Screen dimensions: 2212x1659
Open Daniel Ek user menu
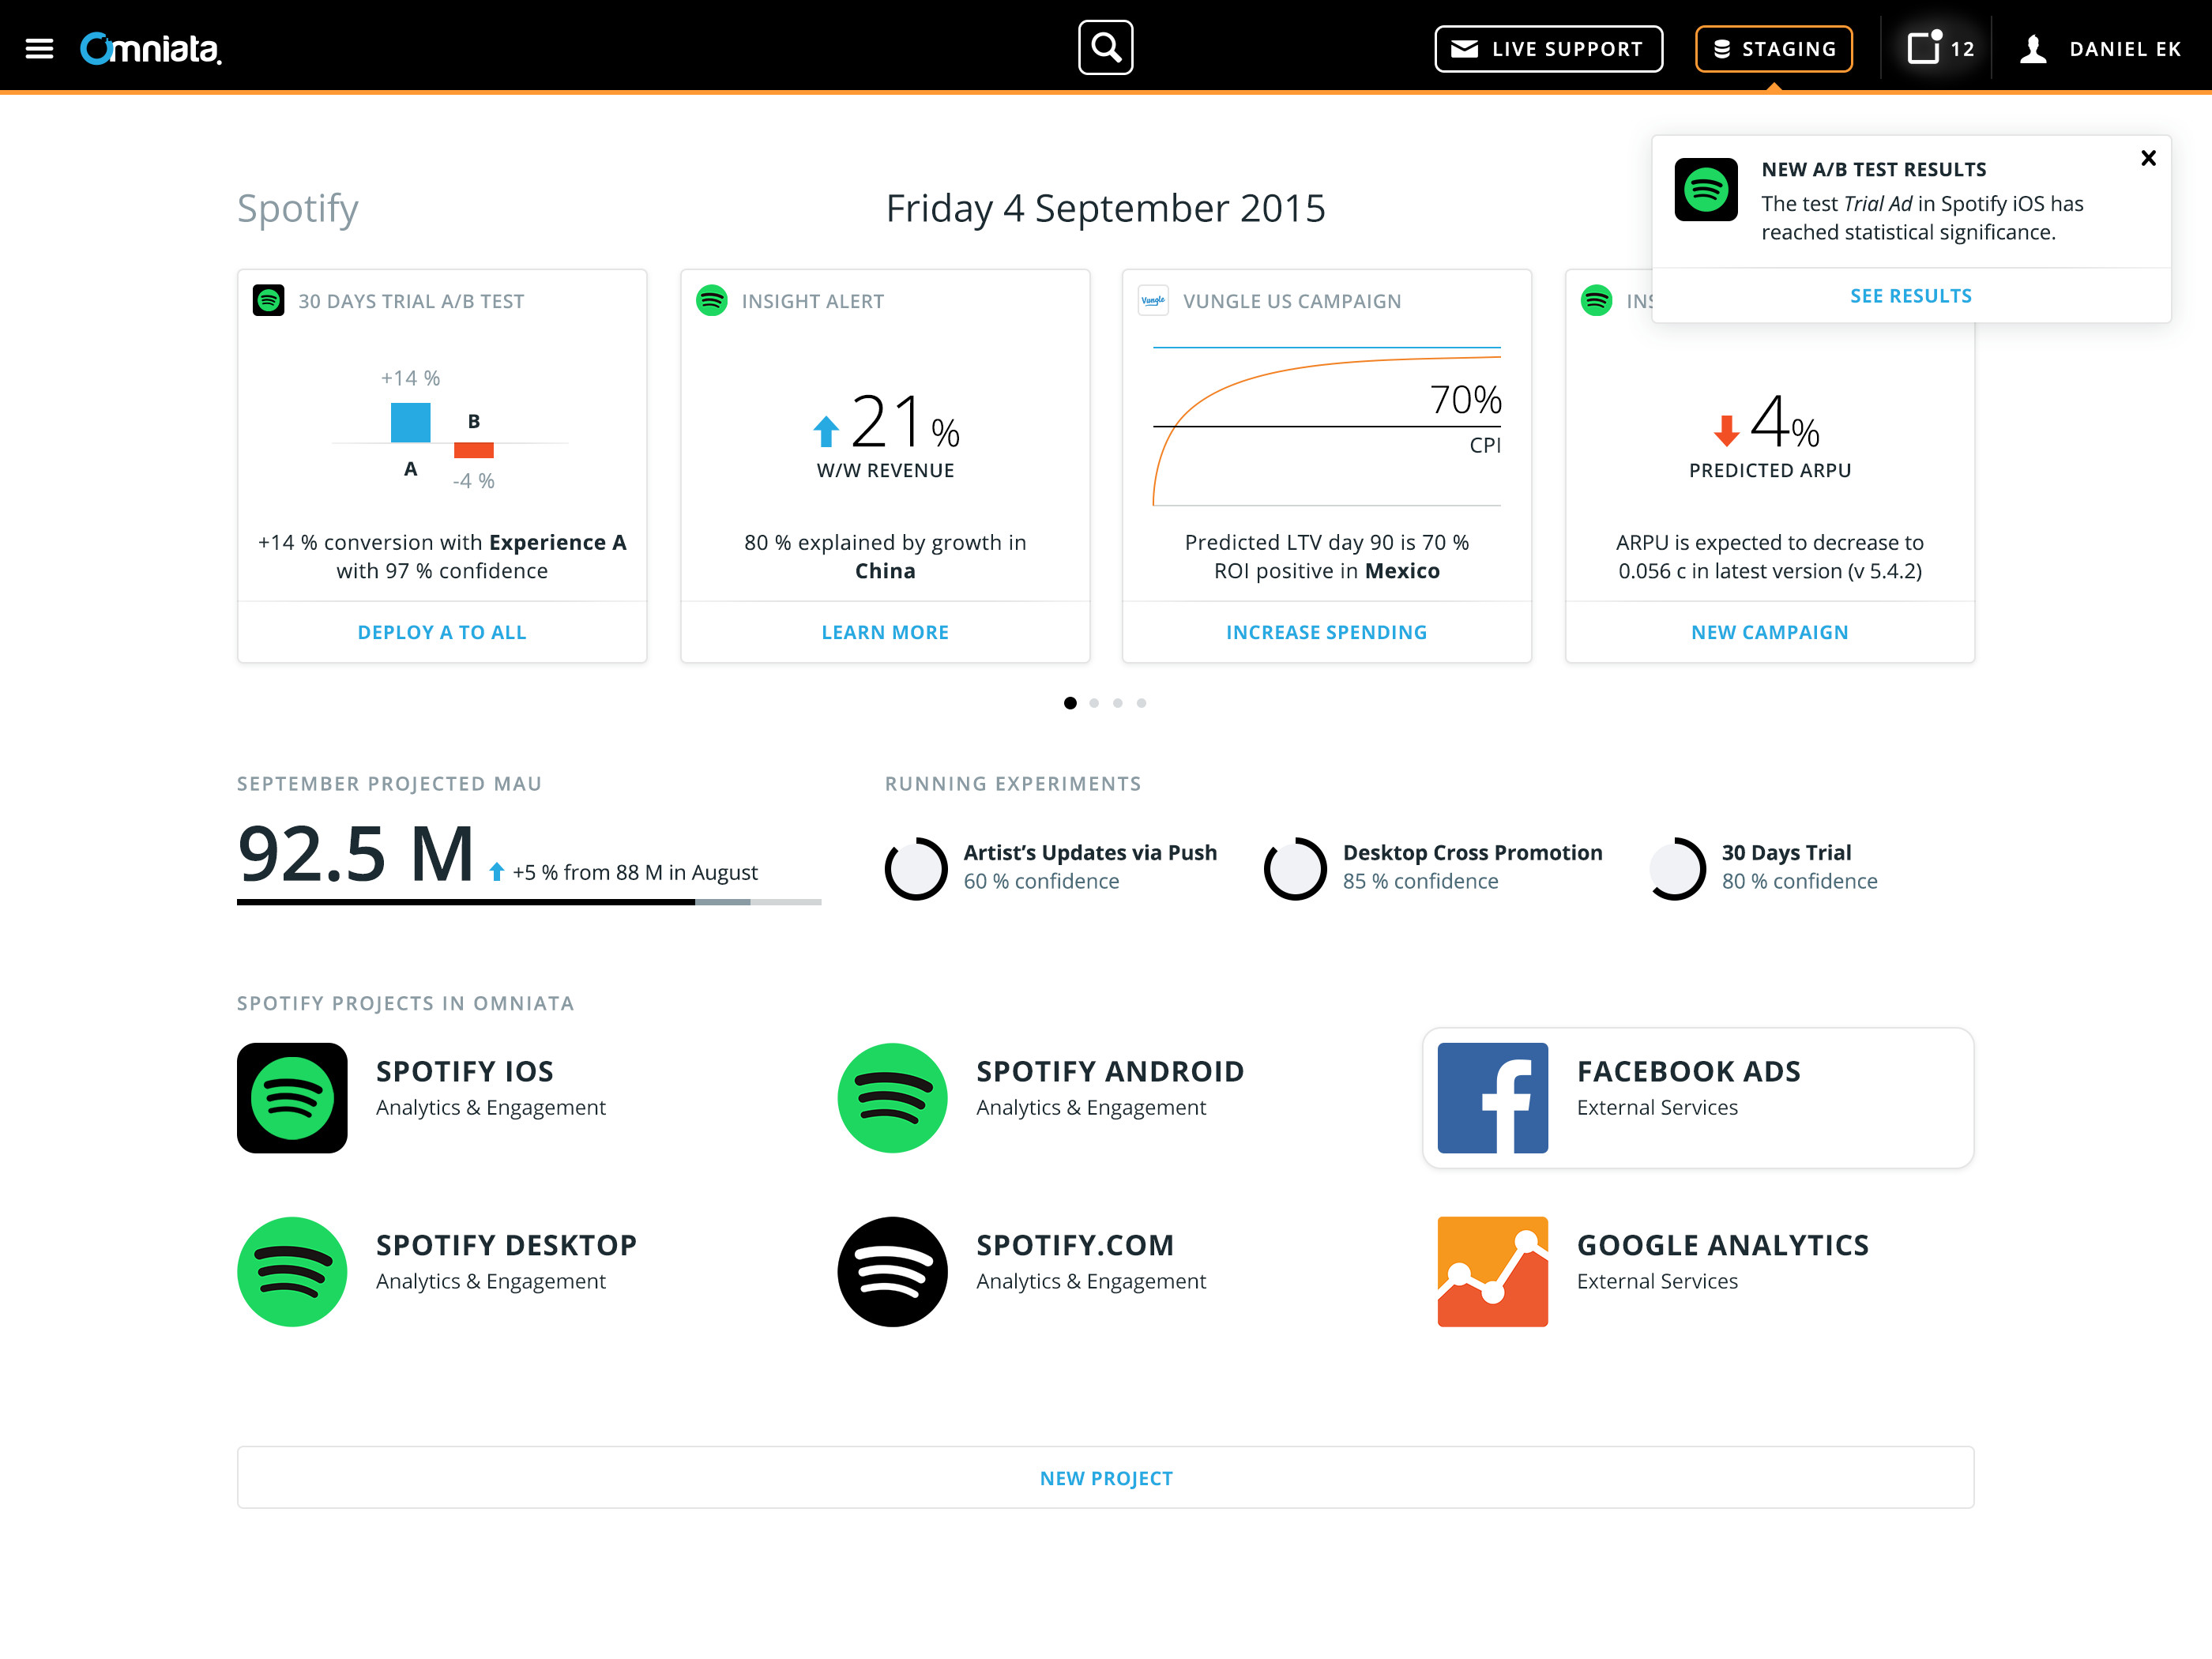click(x=2100, y=48)
